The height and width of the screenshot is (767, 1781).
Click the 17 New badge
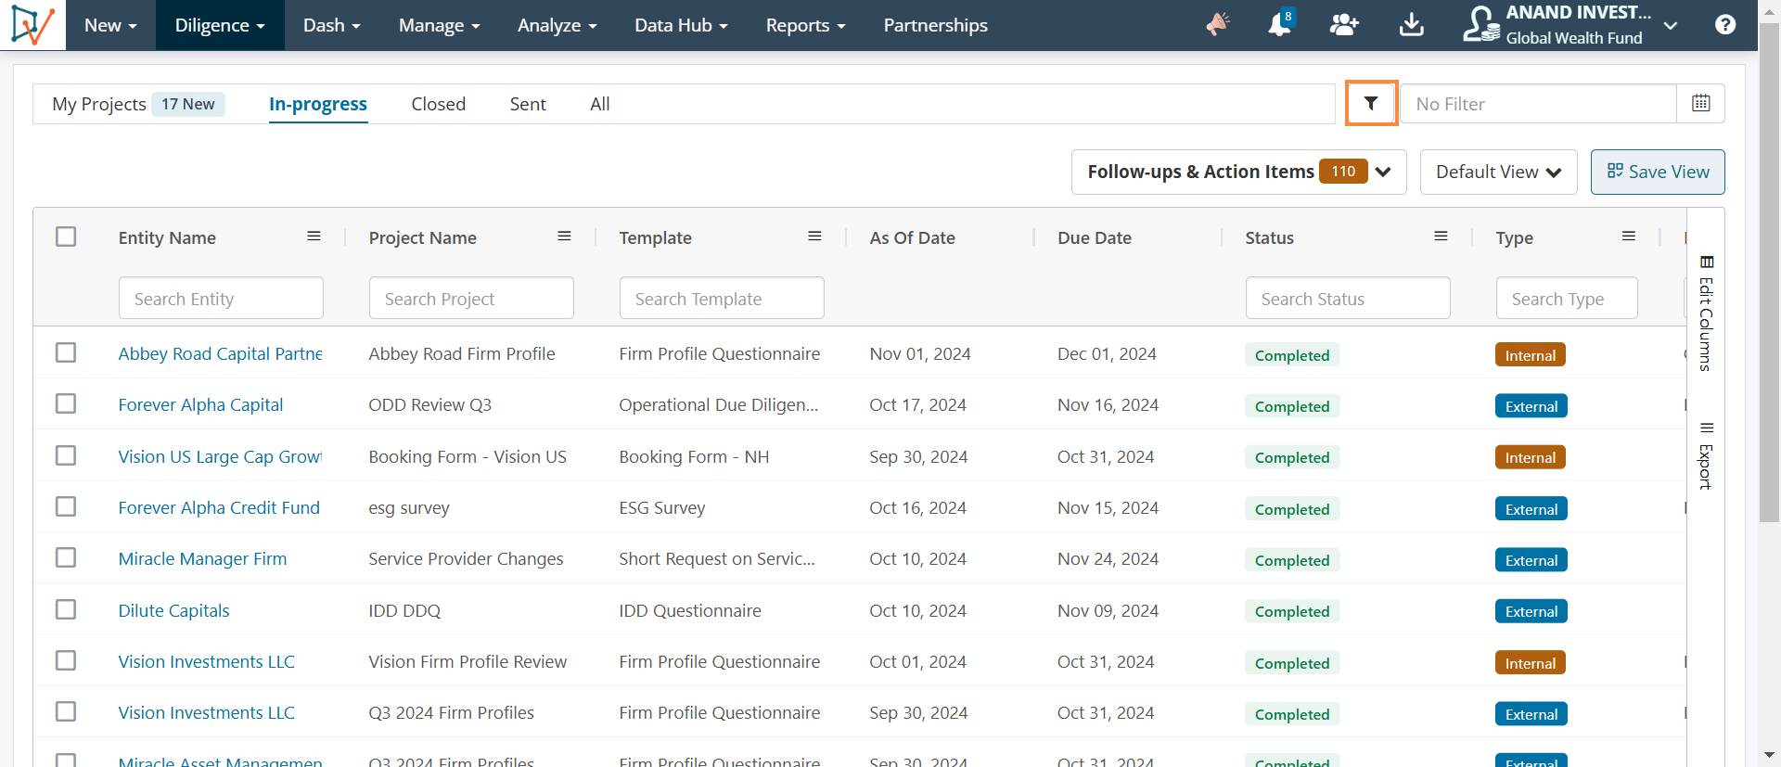(188, 104)
